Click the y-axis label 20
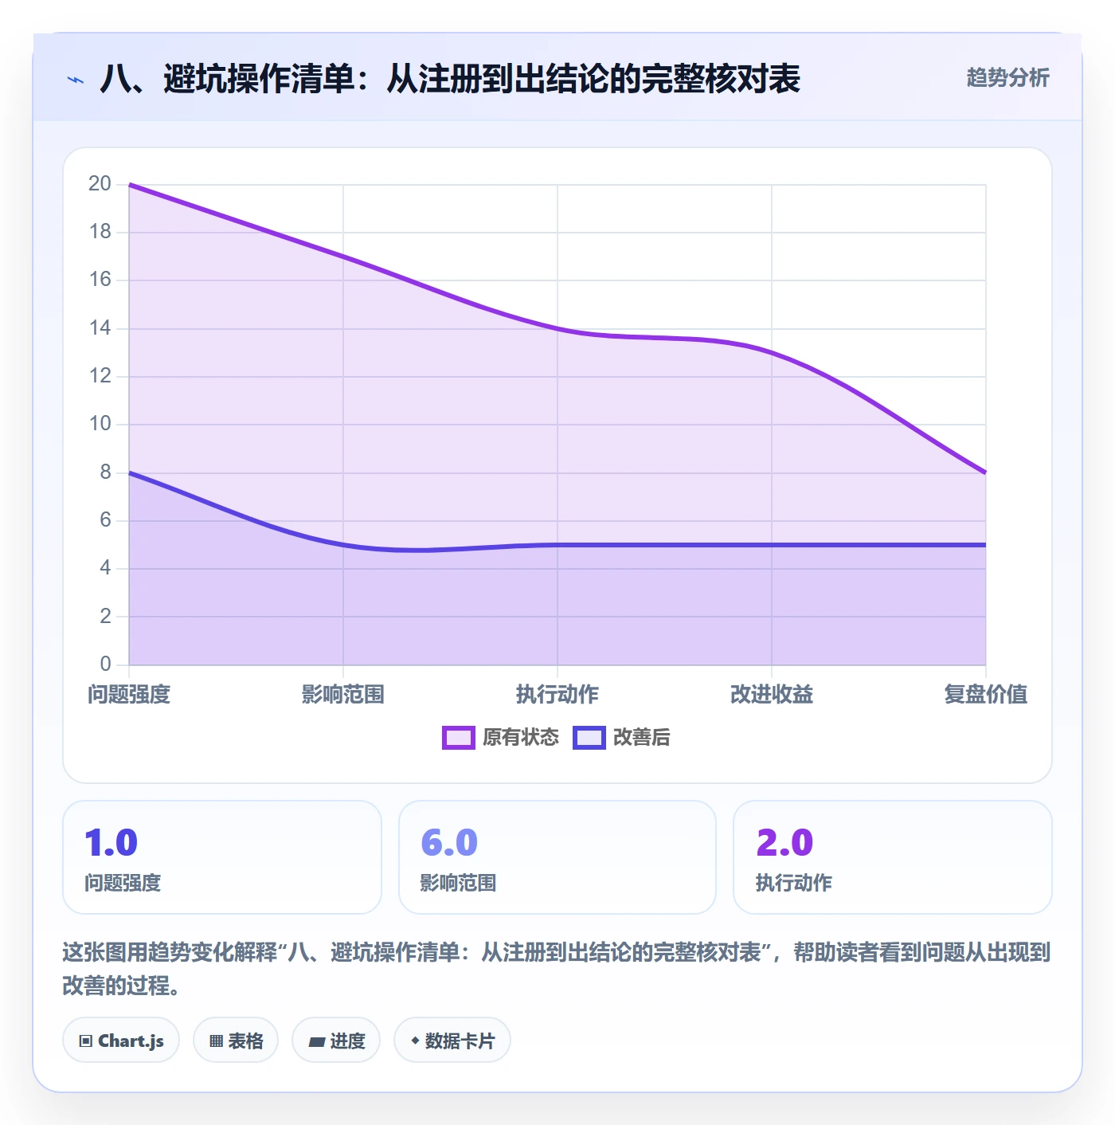1115x1125 pixels. coord(100,184)
